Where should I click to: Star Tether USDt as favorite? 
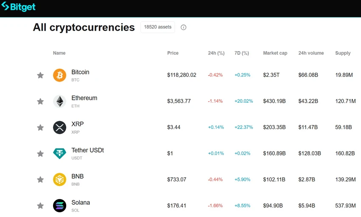click(40, 153)
